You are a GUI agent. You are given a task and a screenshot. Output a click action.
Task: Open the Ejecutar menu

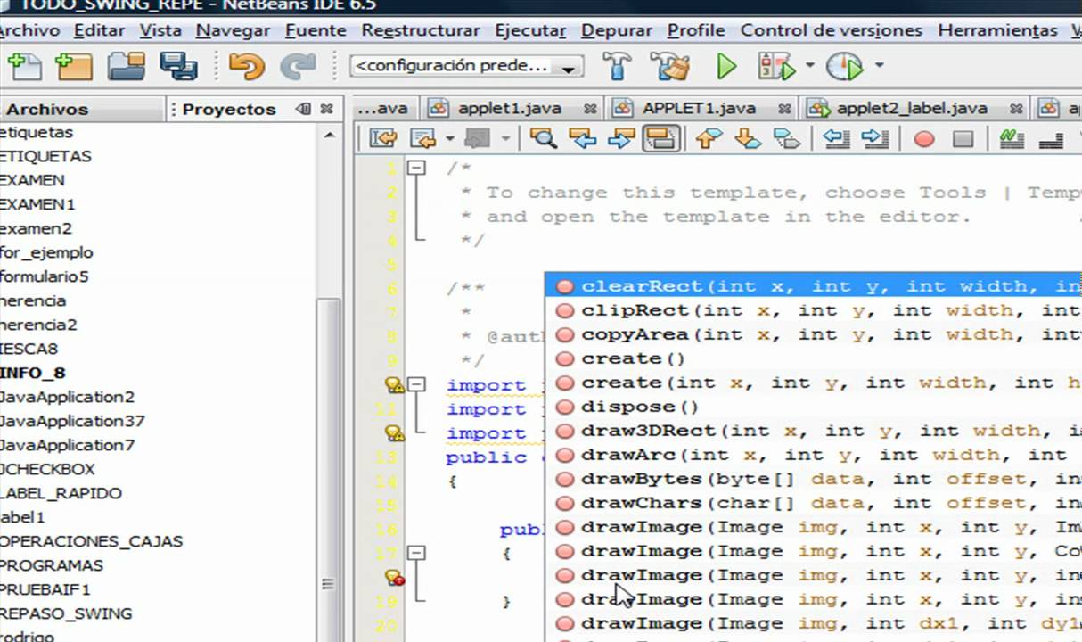coord(531,30)
